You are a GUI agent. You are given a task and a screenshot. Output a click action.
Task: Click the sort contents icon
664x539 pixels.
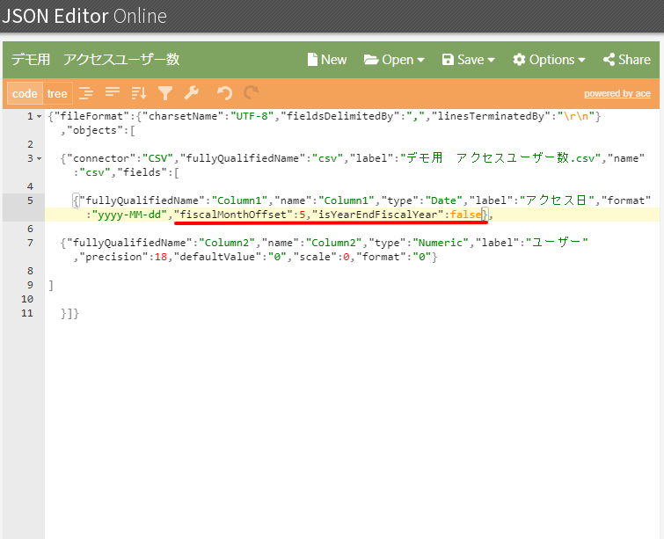[138, 93]
